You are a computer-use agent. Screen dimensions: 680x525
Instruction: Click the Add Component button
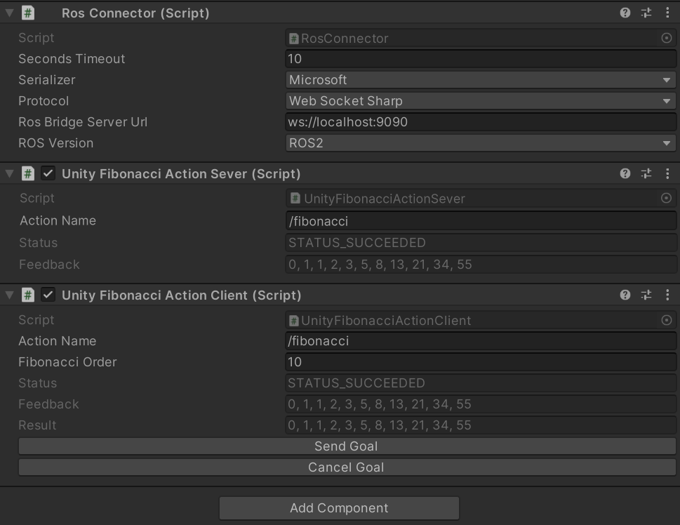coord(339,508)
